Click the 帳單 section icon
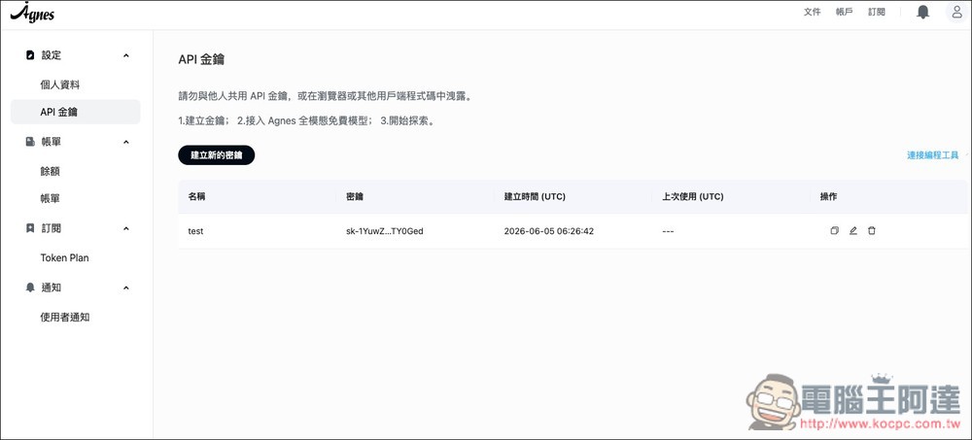 30,142
